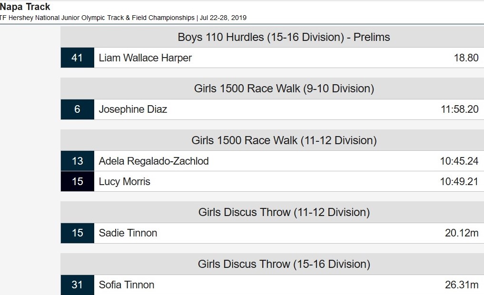Click Lucy Morris's place badge 15

click(78, 181)
